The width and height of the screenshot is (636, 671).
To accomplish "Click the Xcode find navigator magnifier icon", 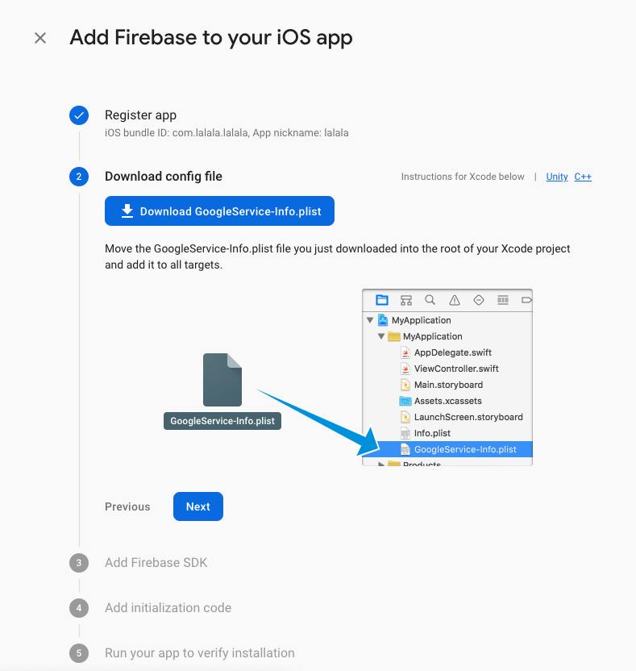I will [x=430, y=300].
